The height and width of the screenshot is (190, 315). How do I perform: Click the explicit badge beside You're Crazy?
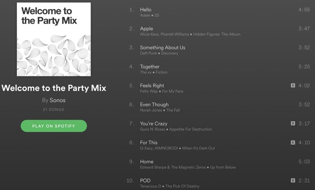[x=293, y=124]
